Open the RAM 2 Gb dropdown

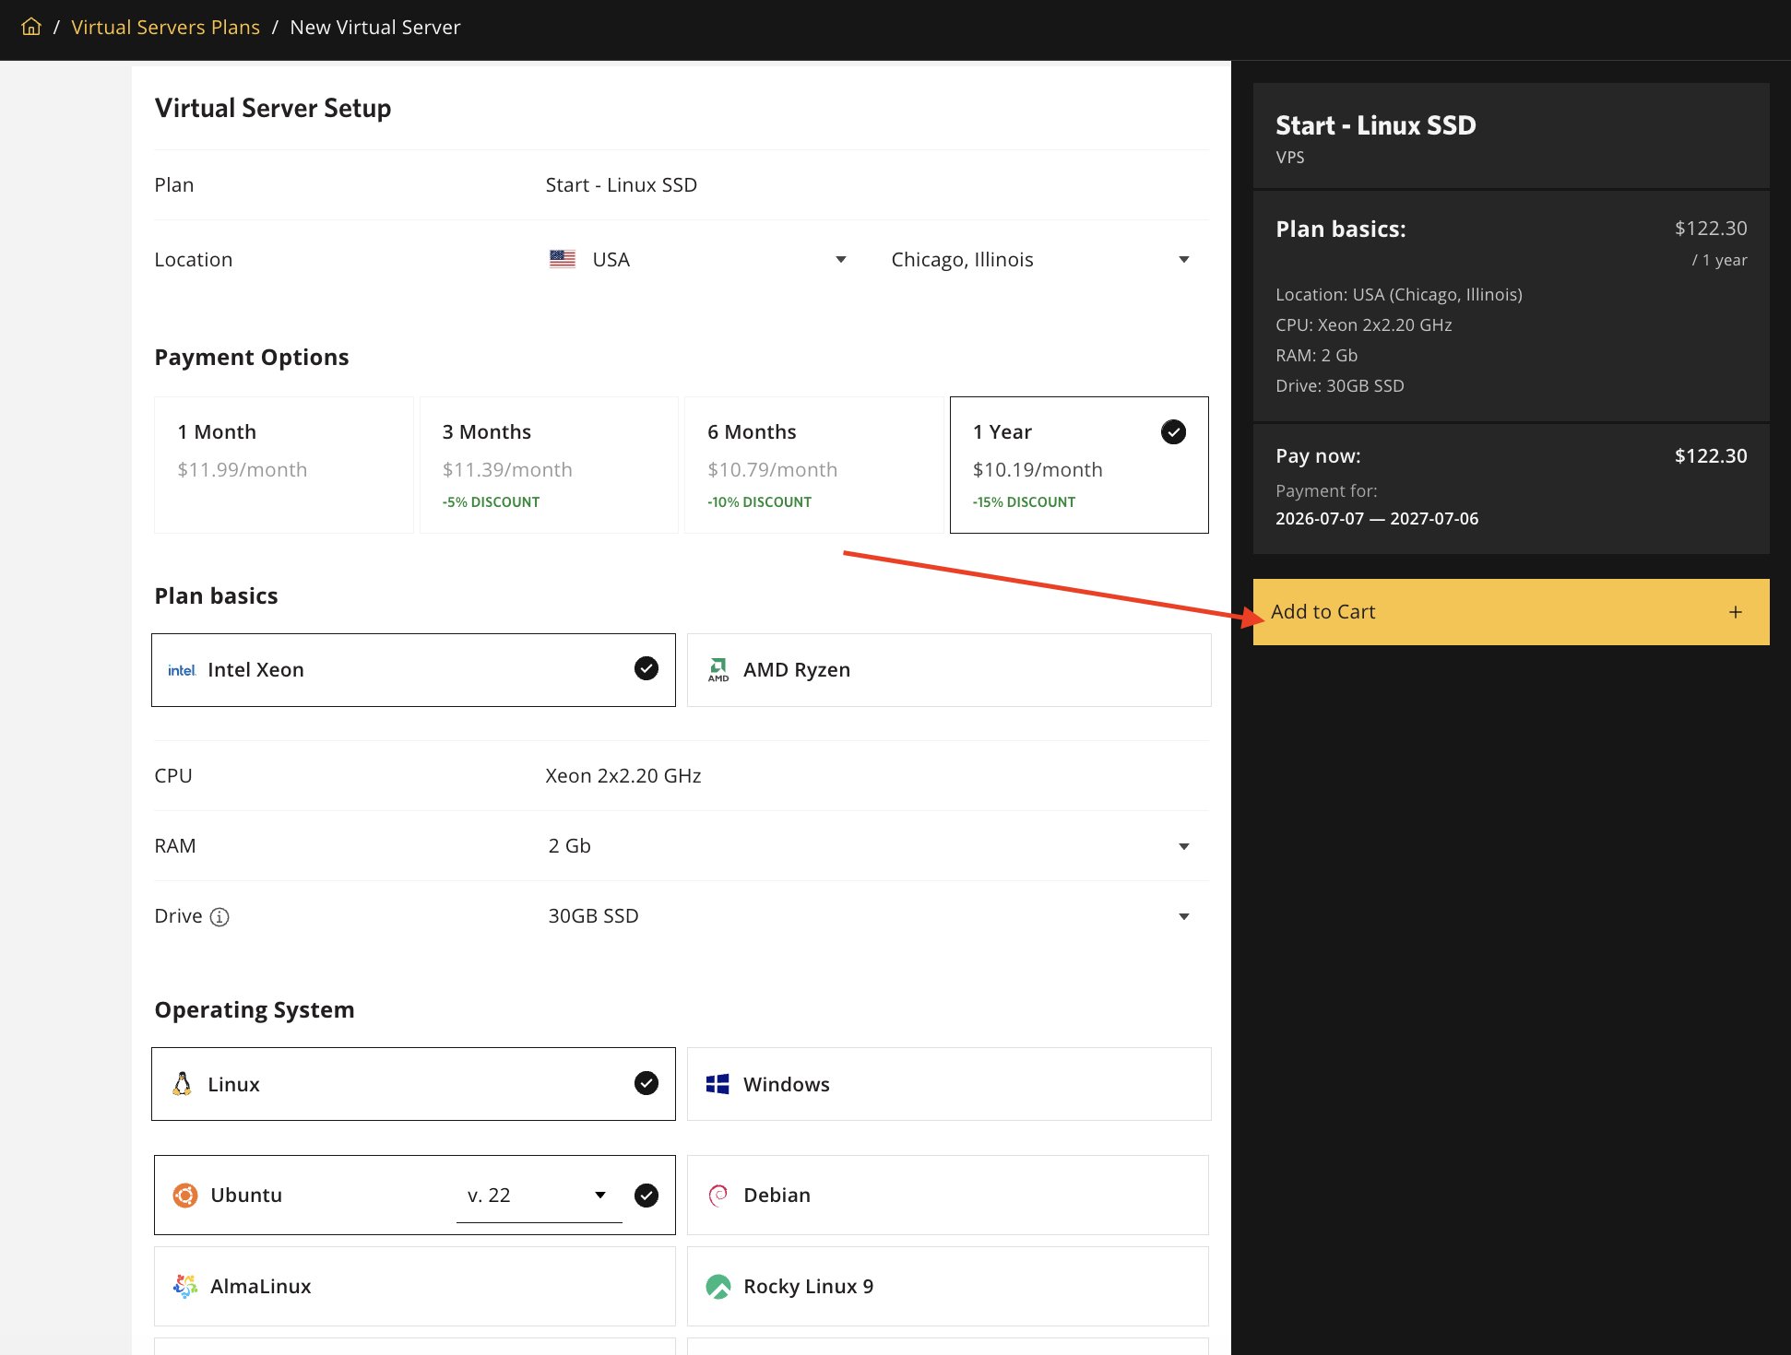869,846
